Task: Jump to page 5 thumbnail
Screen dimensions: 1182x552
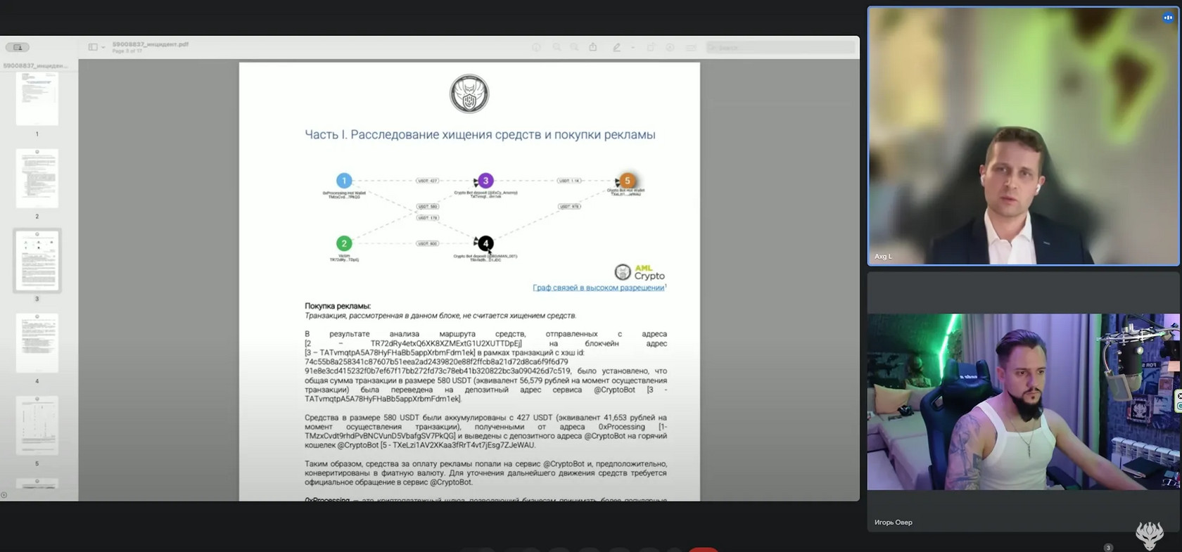Action: pos(37,425)
